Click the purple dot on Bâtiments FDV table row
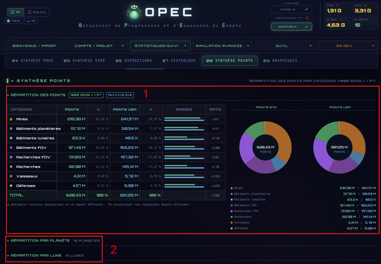 tap(11, 148)
